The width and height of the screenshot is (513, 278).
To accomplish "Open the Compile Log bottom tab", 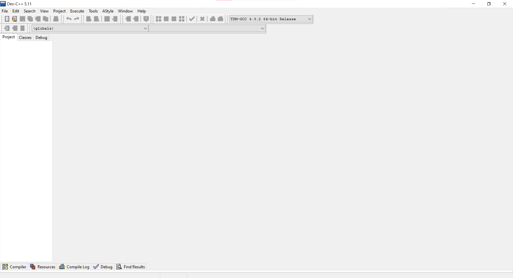I will point(74,267).
